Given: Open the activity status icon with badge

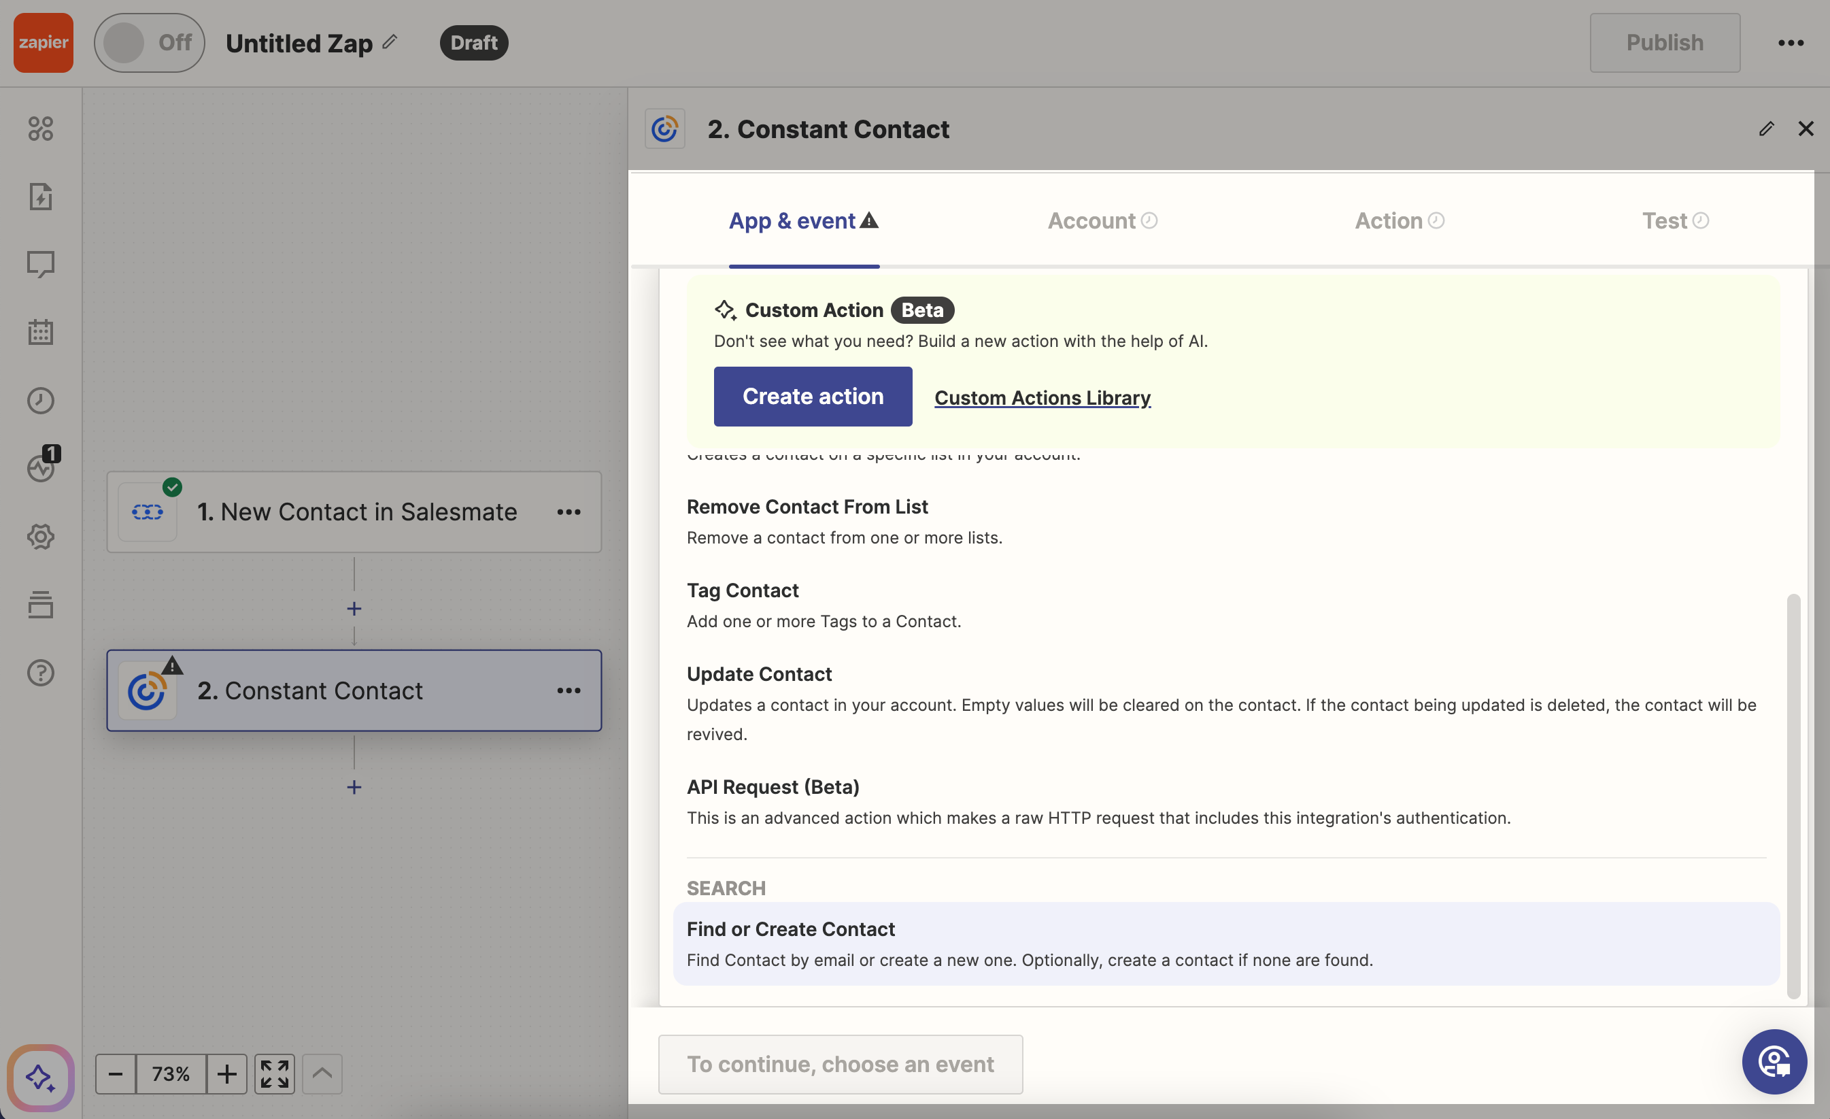Looking at the screenshot, I should click(41, 467).
